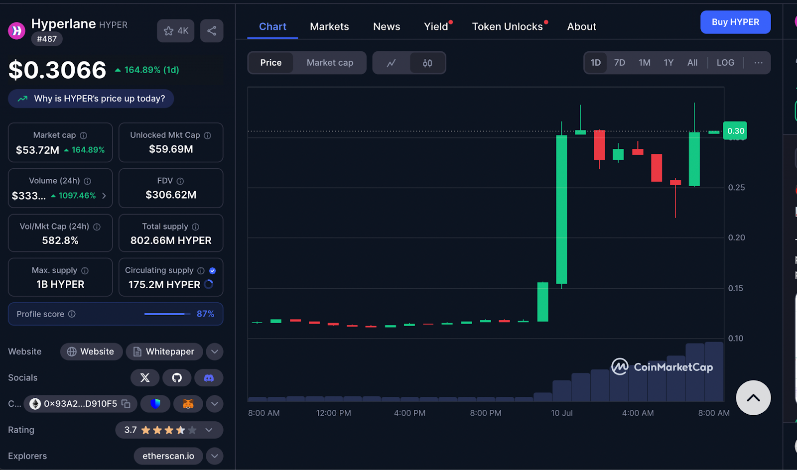Click the circulating supply progress ring icon
This screenshot has height=470, width=797.
209,284
